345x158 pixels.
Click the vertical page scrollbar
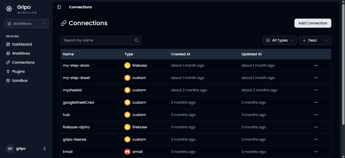[343, 64]
